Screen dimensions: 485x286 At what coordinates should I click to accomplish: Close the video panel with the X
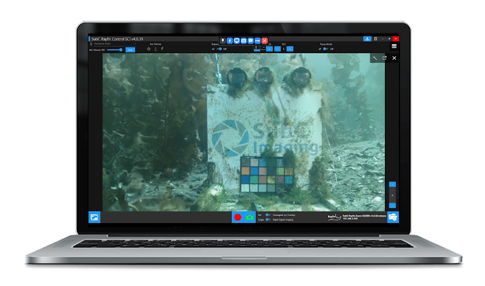pos(394,58)
